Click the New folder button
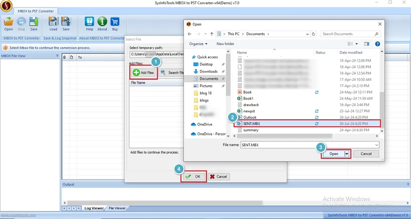The width and height of the screenshot is (411, 219). pyautogui.click(x=225, y=44)
